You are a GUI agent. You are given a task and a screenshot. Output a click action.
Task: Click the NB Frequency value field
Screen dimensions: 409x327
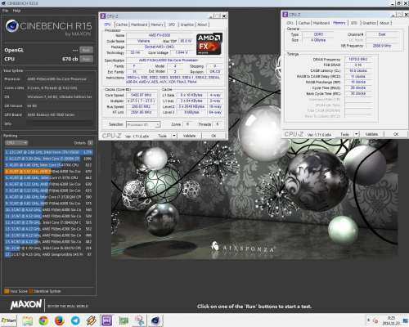click(x=382, y=46)
